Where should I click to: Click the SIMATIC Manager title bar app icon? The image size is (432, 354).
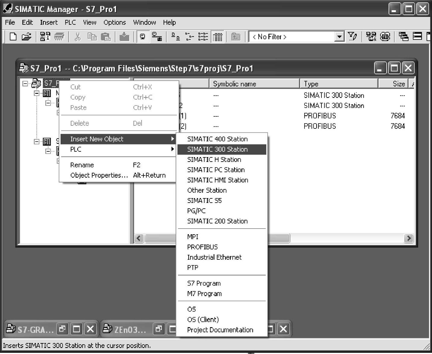tap(8, 8)
